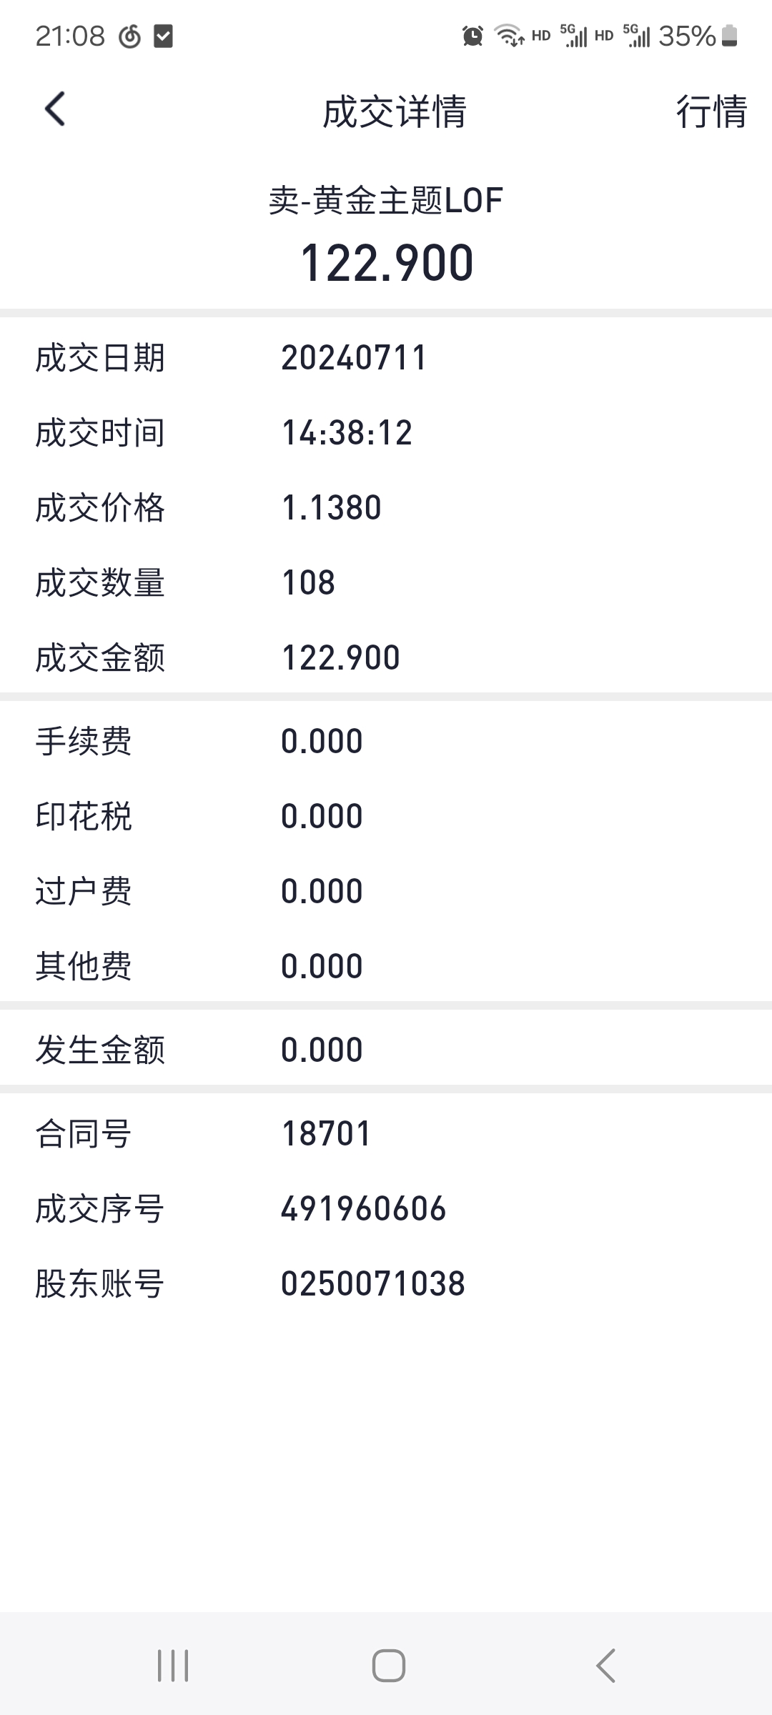Viewport: 772px width, 1715px height.
Task: Tap the battery indicator icon
Action: pyautogui.click(x=730, y=36)
